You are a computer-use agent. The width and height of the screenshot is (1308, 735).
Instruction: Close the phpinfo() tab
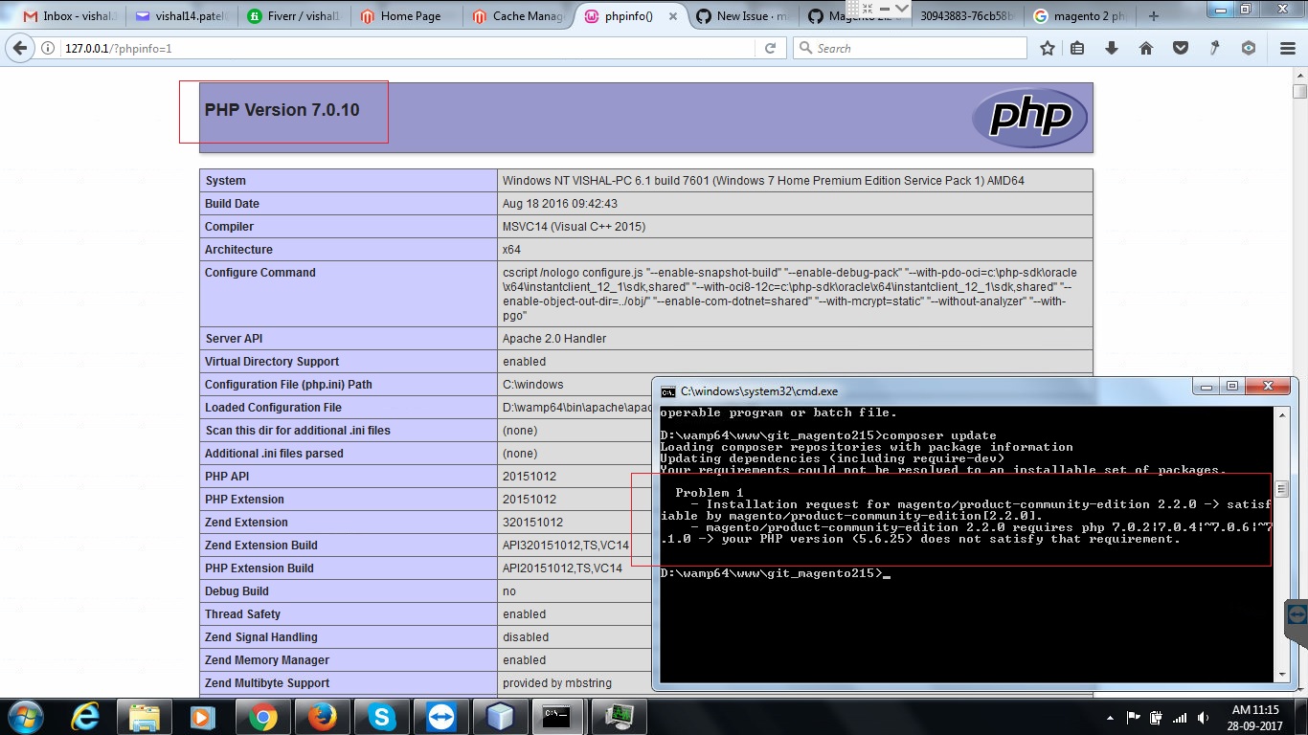tap(672, 16)
